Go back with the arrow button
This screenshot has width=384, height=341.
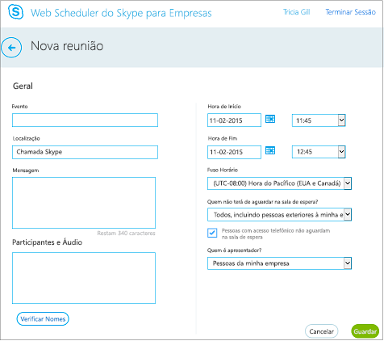point(11,48)
